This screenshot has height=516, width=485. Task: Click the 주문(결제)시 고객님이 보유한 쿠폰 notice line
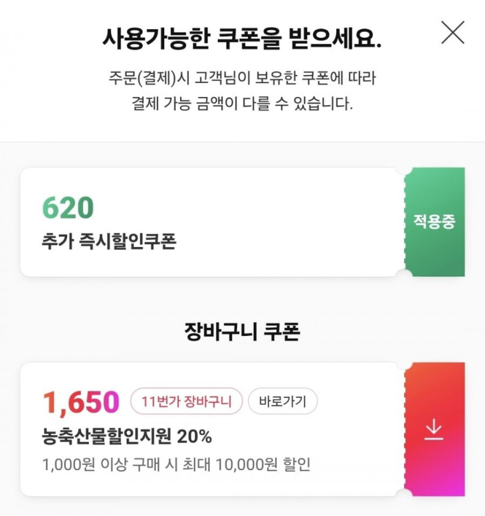click(x=242, y=77)
